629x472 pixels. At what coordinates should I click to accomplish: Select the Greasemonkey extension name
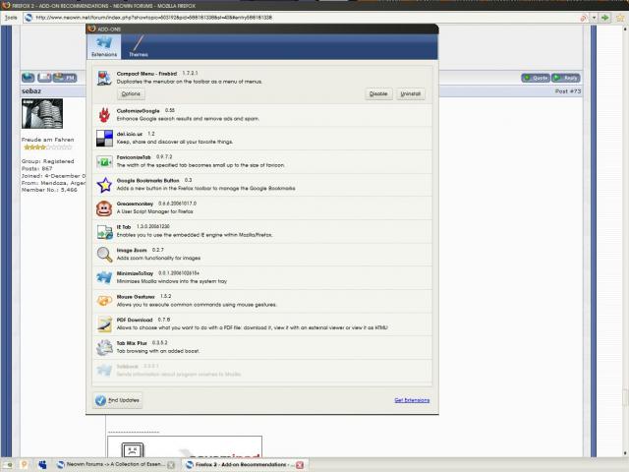coord(135,204)
